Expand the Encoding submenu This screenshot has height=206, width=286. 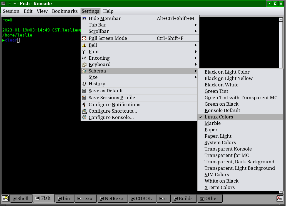140,58
